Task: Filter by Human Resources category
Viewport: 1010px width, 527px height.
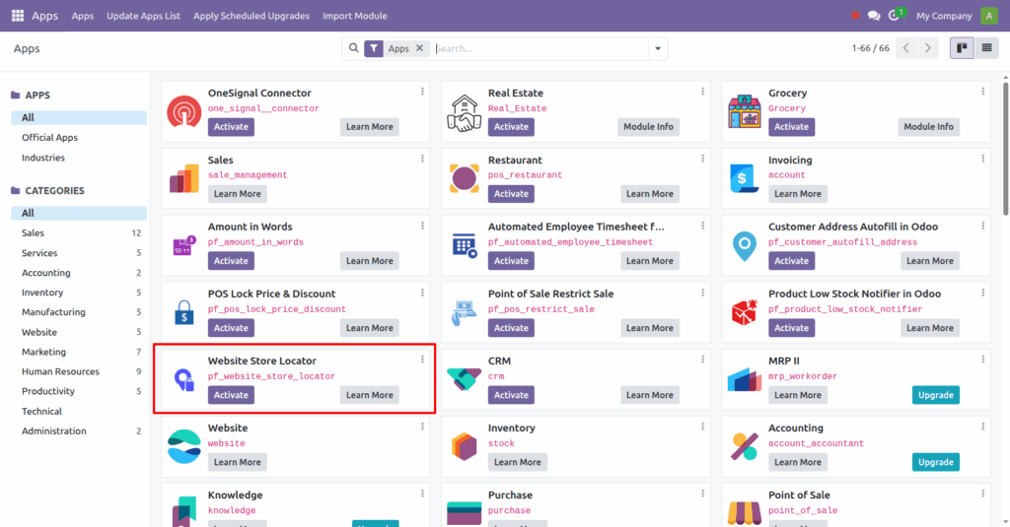Action: tap(79, 371)
